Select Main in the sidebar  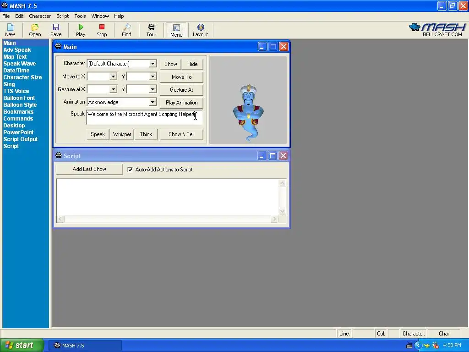click(9, 43)
